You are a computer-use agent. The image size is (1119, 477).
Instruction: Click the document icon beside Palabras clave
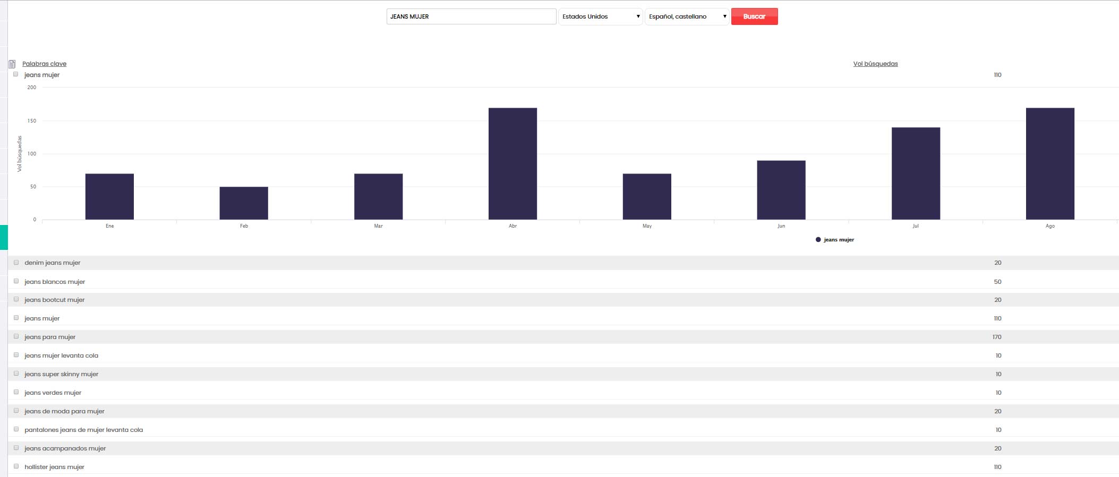12,64
